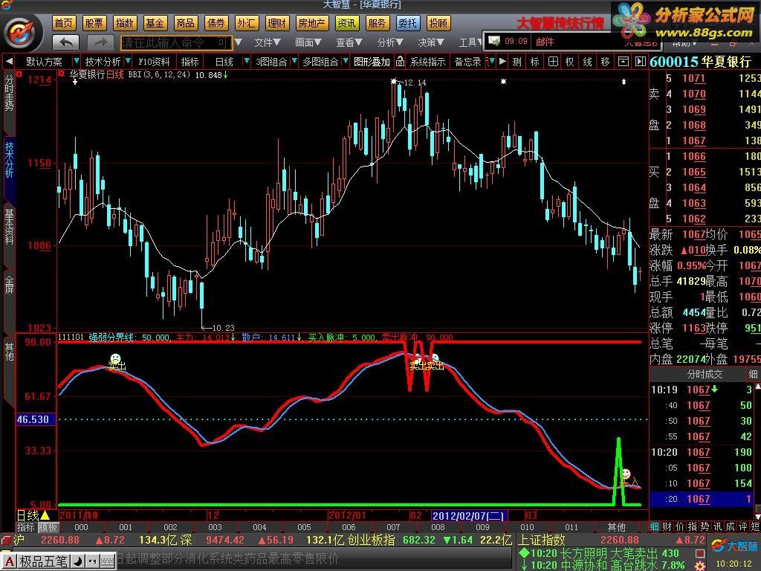Viewport: 761px width, 571px height.
Task: Open the 画面 menu
Action: coord(308,42)
